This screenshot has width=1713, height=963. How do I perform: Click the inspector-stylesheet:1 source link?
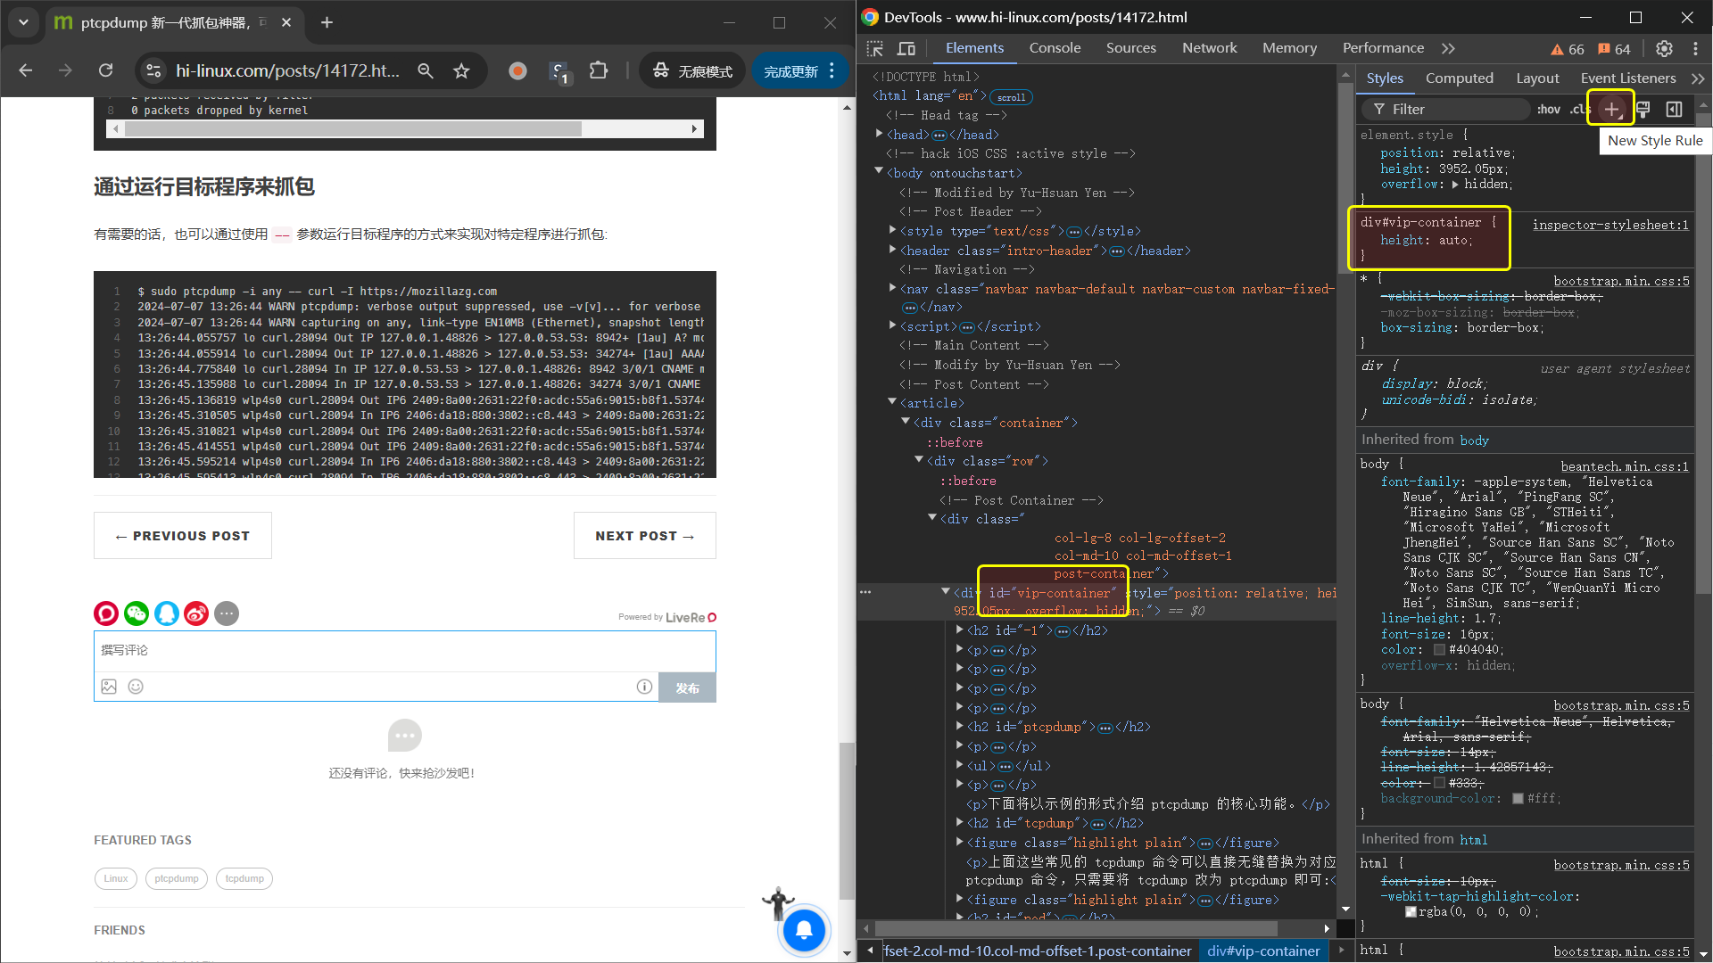click(x=1610, y=225)
